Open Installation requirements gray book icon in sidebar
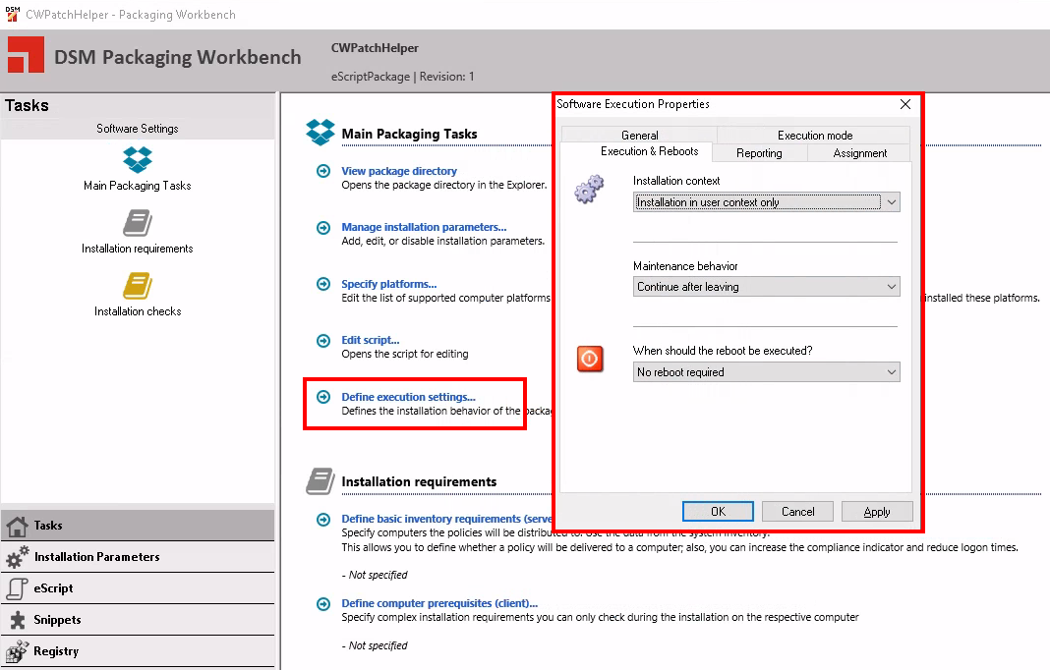The image size is (1050, 670). click(x=138, y=223)
